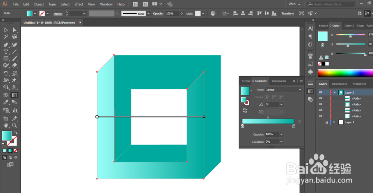Activate the Curvature tool
Image resolution: width=373 pixels, height=193 pixels.
(15, 45)
